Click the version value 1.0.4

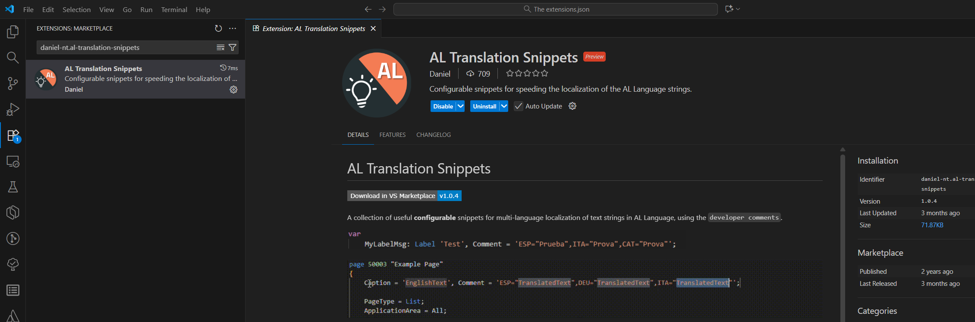(929, 201)
